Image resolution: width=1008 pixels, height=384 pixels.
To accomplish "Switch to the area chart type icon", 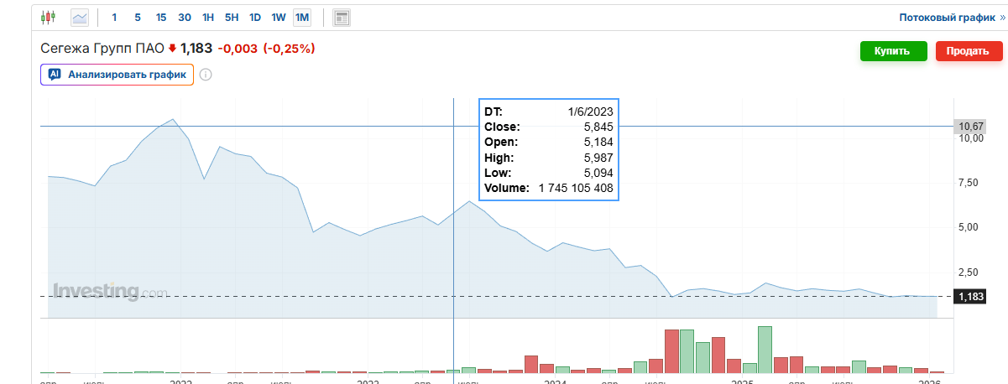I will coord(80,17).
